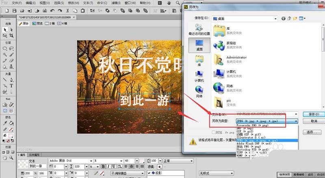Open the 文件(F) menu
This screenshot has width=325, height=178.
17,3
